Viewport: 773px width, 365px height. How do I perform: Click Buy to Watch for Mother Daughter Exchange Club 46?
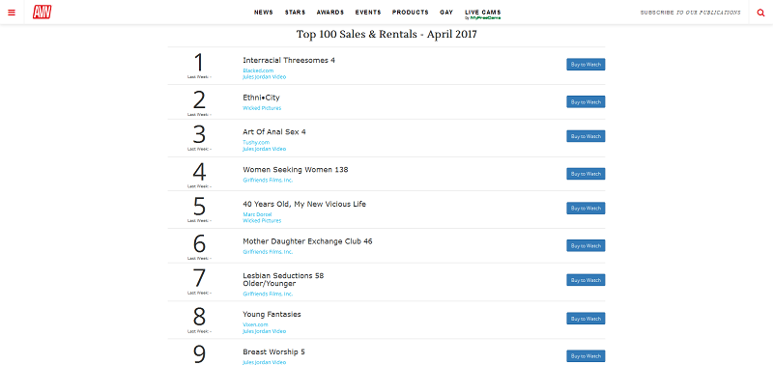click(x=586, y=246)
